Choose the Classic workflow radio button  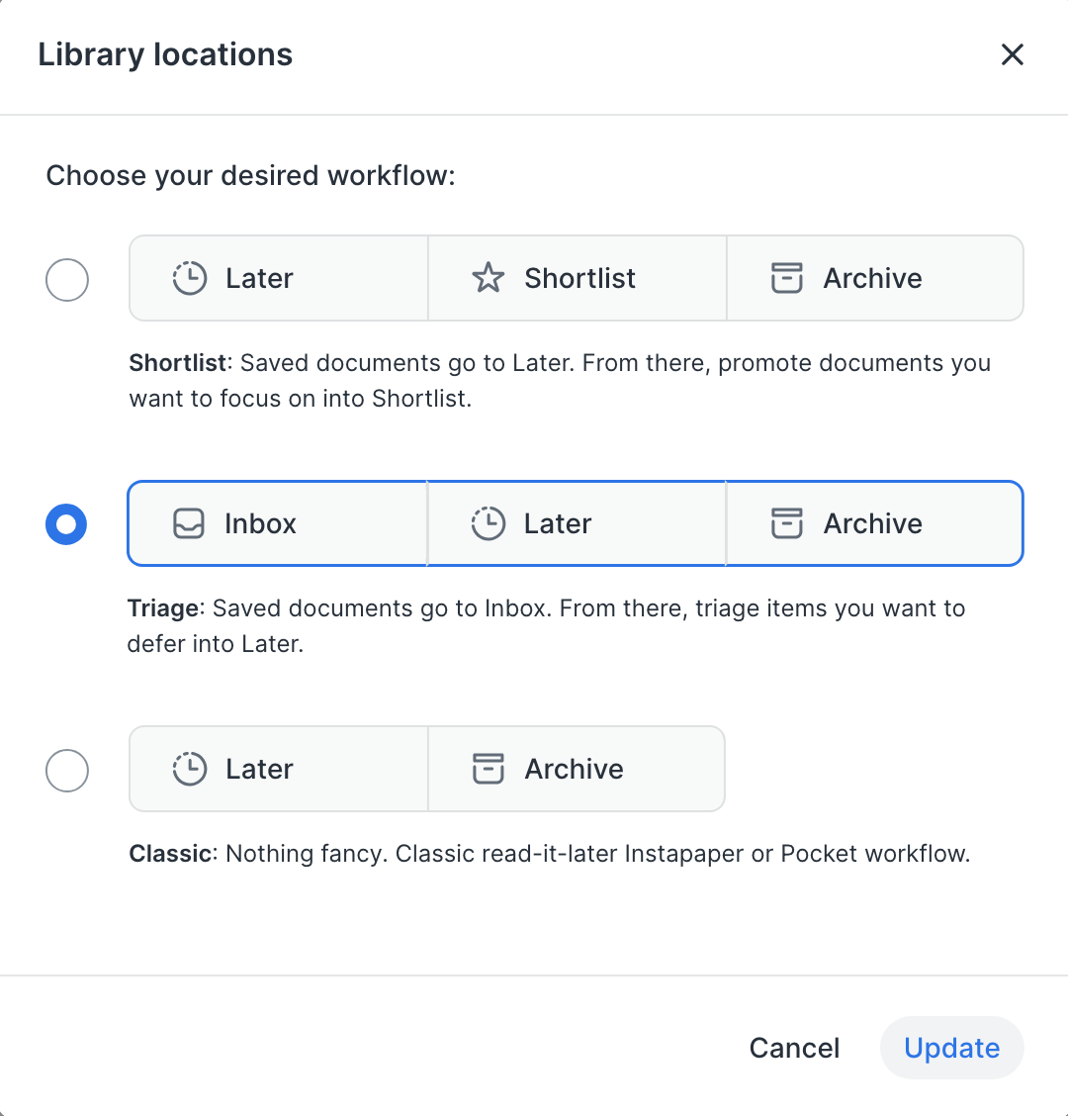(x=67, y=770)
